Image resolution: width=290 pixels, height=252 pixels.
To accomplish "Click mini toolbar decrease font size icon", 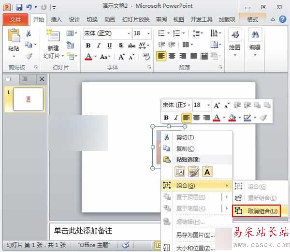I will click(x=227, y=105).
